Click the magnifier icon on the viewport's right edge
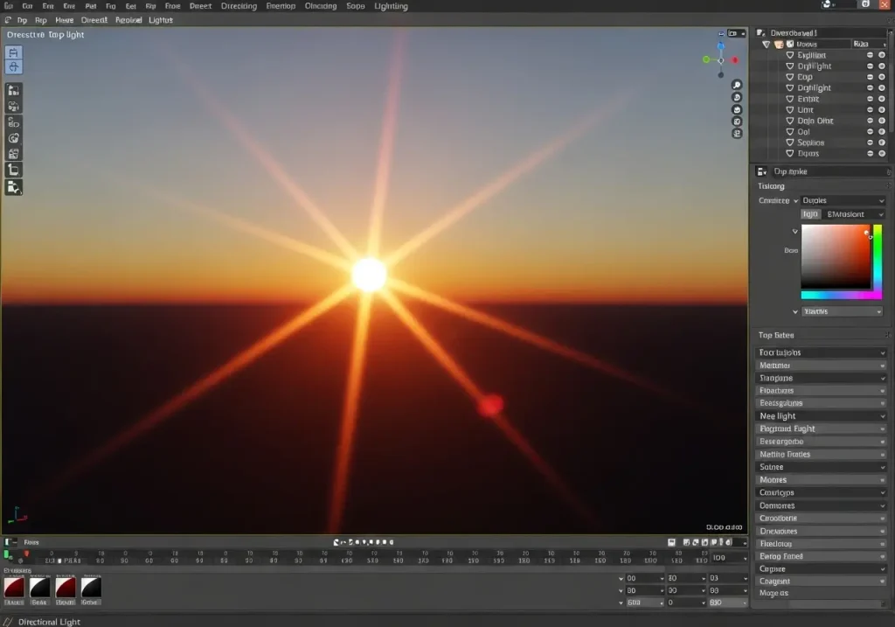Viewport: 895px width, 627px height. pos(737,85)
